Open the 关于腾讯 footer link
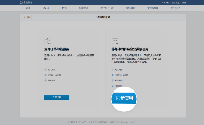Image resolution: width=204 pixels, height=125 pixels. pyautogui.click(x=71, y=122)
